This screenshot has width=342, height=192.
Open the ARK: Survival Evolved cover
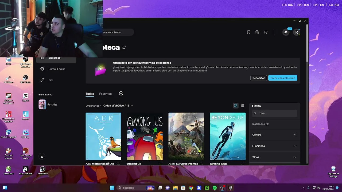tap(186, 136)
